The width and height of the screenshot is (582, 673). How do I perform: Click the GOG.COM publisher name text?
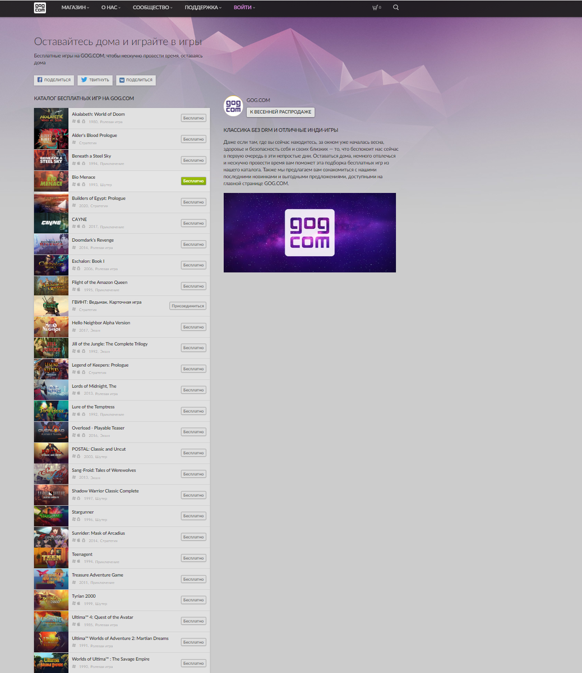point(258,100)
